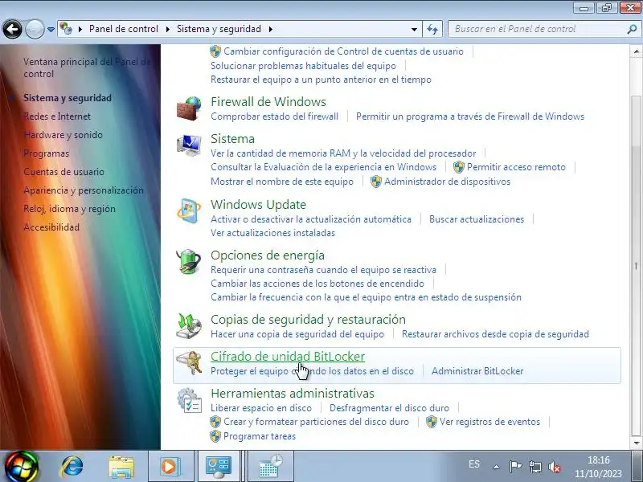Click the search magnifier icon

(x=632, y=29)
